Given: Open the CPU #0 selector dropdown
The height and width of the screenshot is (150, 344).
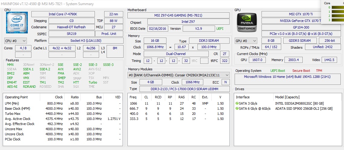Looking at the screenshot, I should tap(16, 41).
